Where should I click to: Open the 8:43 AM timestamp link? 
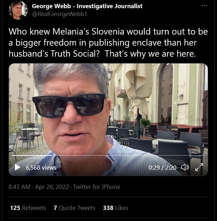20,187
